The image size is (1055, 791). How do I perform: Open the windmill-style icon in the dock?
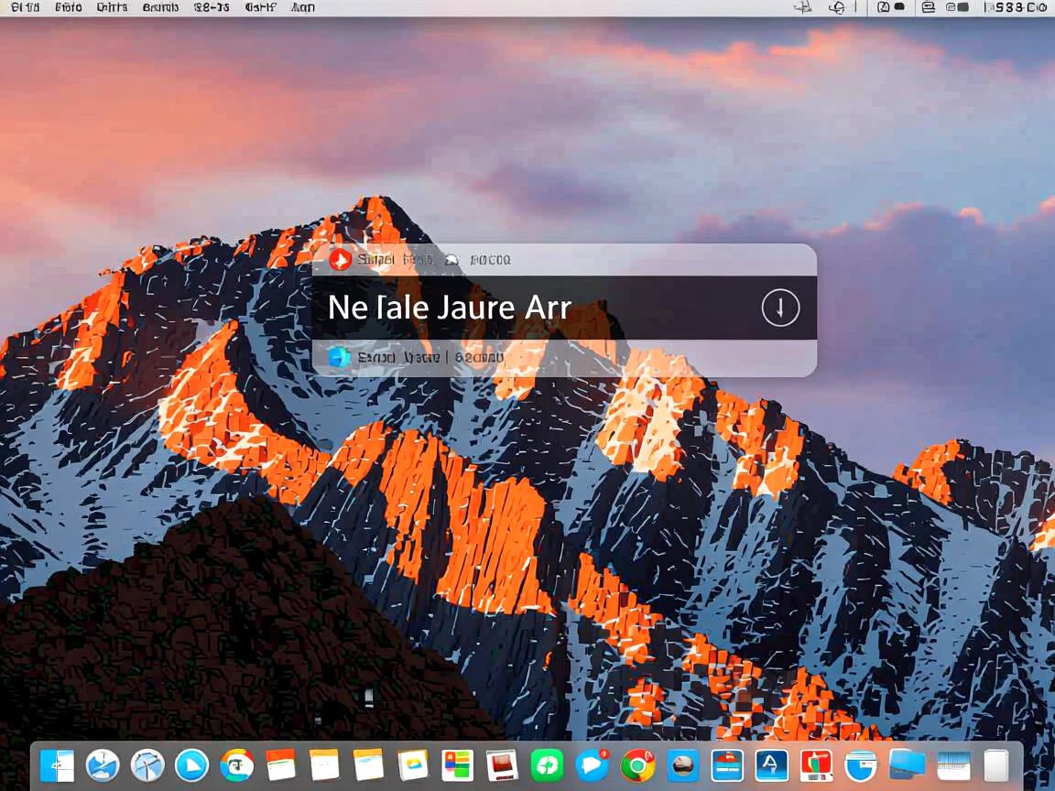pyautogui.click(x=147, y=765)
